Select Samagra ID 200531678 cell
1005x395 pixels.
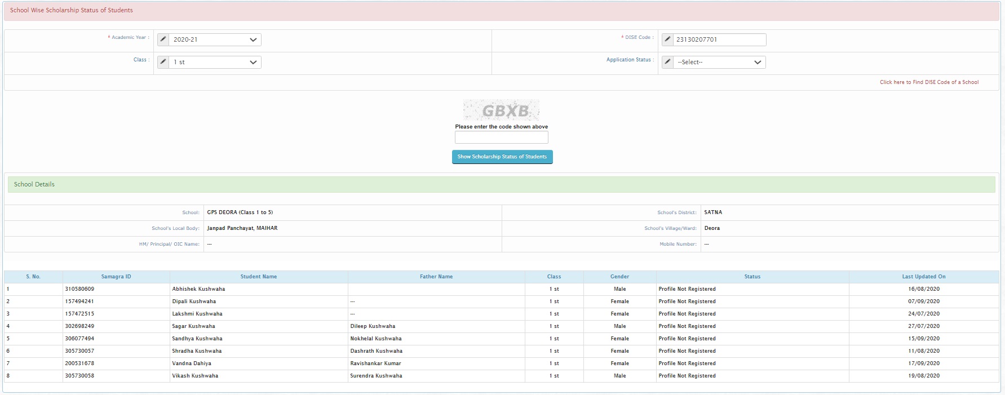[x=79, y=363]
